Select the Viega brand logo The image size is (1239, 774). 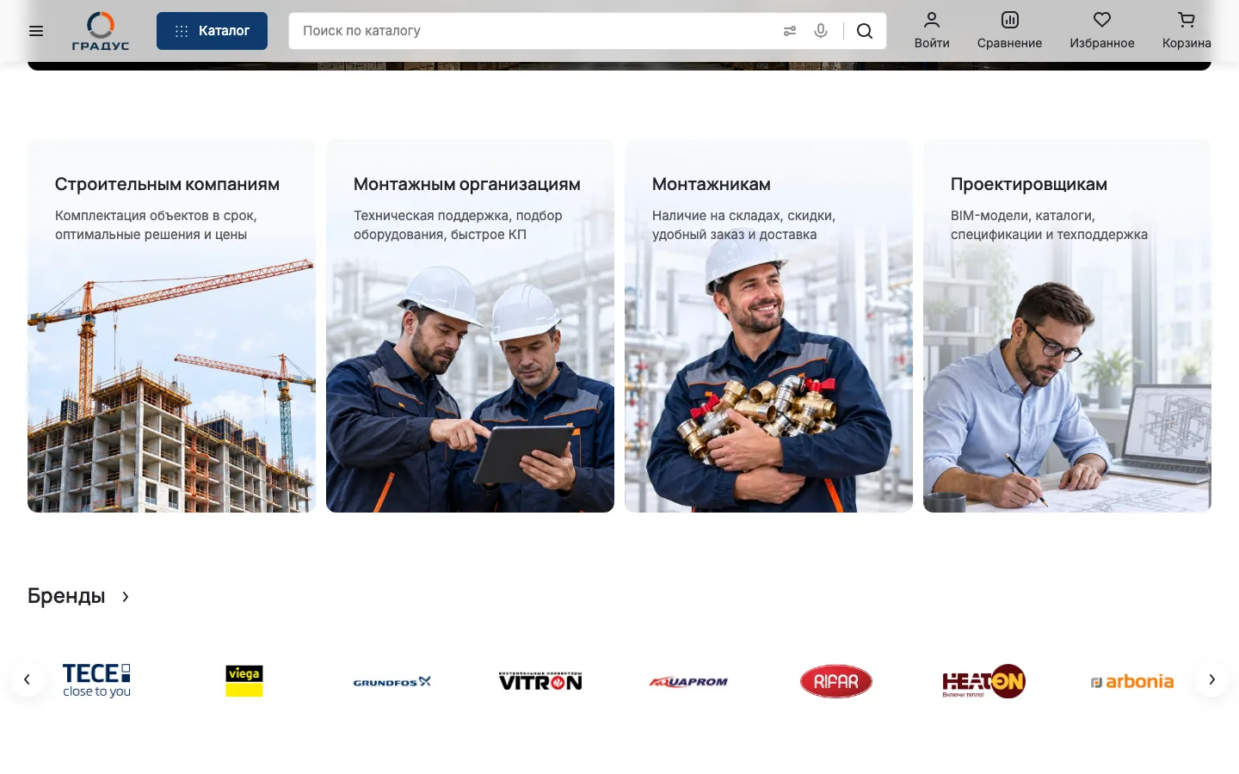coord(244,681)
